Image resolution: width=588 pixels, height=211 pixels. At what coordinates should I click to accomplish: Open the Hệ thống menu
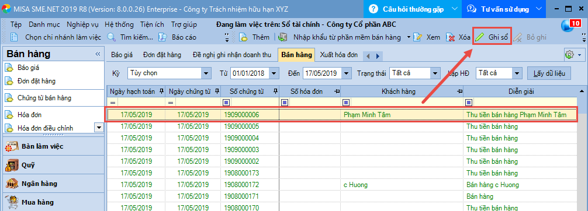(x=119, y=24)
